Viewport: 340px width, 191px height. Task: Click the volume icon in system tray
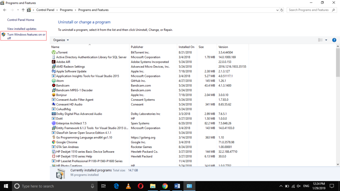point(299,186)
